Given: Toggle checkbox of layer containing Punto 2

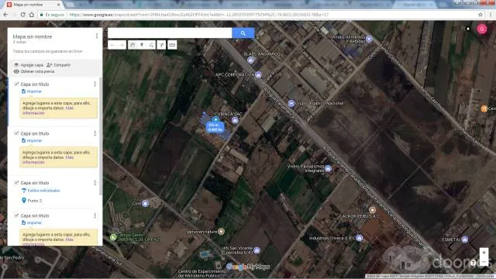Looking at the screenshot, I should (x=16, y=183).
